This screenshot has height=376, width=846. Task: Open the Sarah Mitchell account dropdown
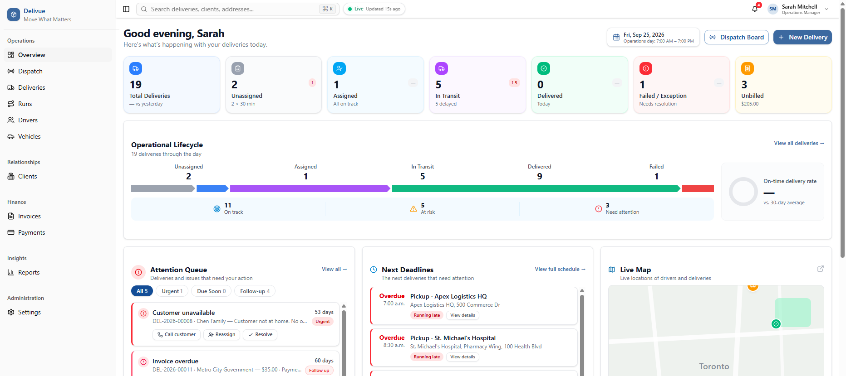tap(799, 9)
